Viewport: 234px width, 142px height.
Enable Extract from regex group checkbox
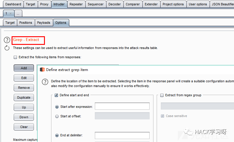(x=162, y=95)
